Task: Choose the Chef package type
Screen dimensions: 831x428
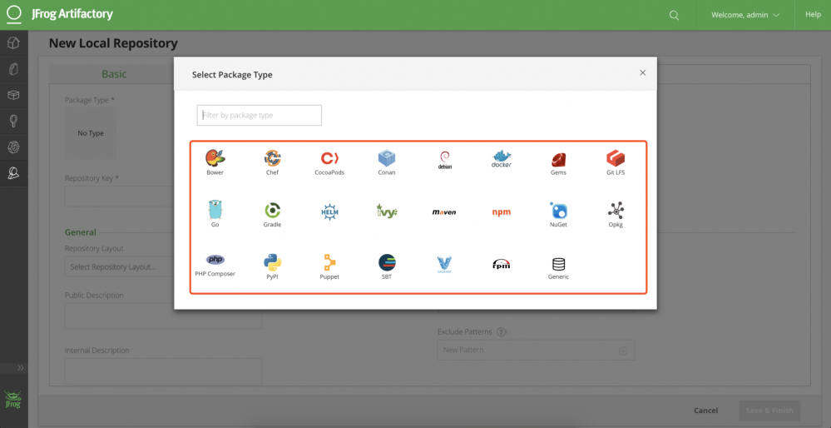Action: (x=272, y=162)
